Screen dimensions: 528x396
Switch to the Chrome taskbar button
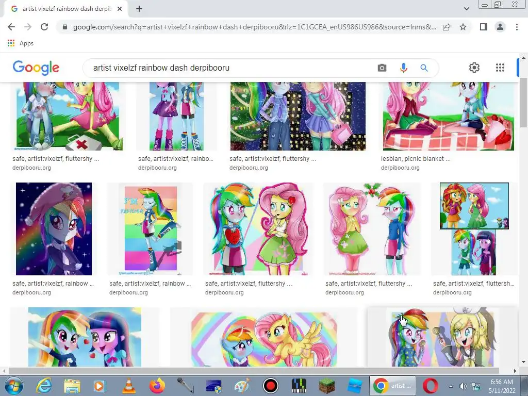[x=392, y=386]
